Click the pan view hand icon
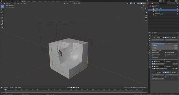The width and height of the screenshot is (179, 95). pyautogui.click(x=146, y=15)
